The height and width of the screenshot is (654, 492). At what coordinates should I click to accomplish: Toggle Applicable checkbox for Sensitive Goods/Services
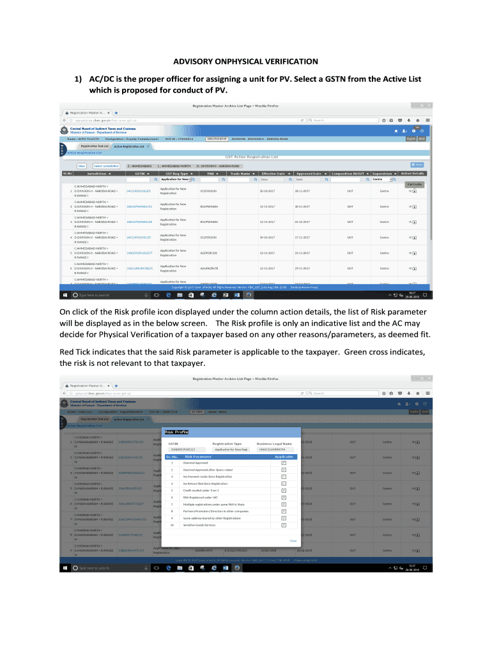pyautogui.click(x=283, y=525)
